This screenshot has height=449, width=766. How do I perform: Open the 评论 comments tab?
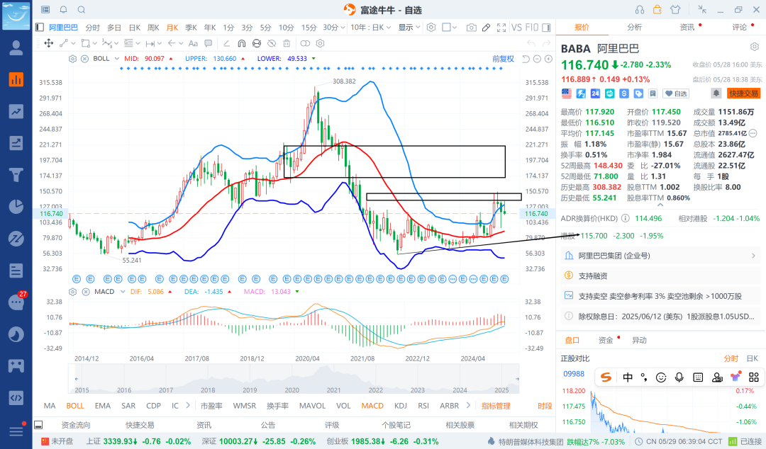point(740,28)
